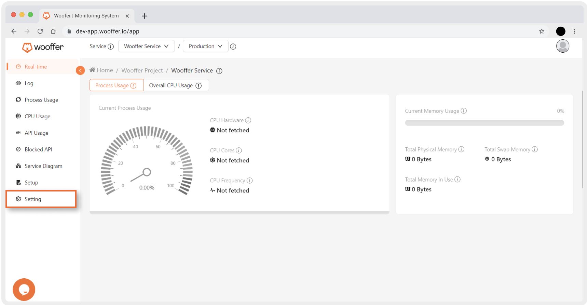587x305 pixels.
Task: Click the CPU Cores info icon
Action: (239, 150)
